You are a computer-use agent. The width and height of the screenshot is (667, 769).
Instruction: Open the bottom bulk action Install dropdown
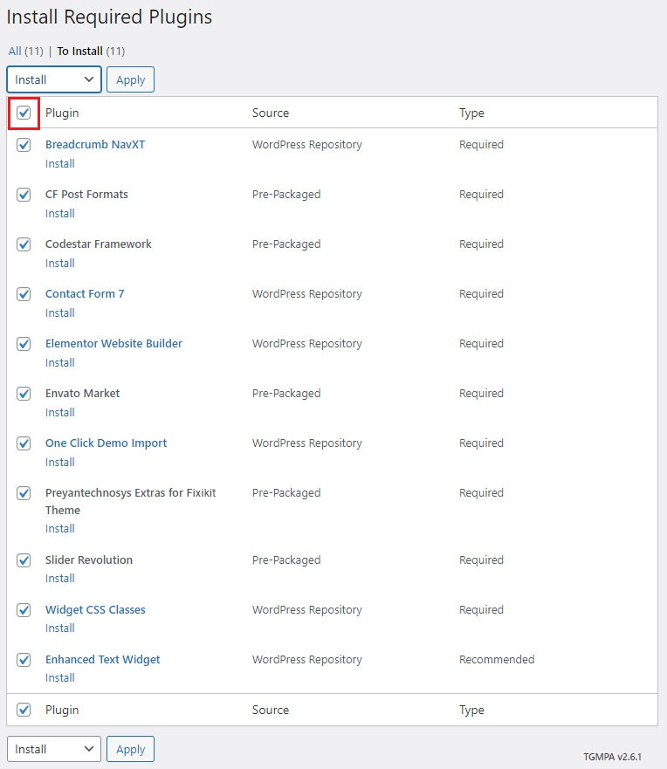54,749
